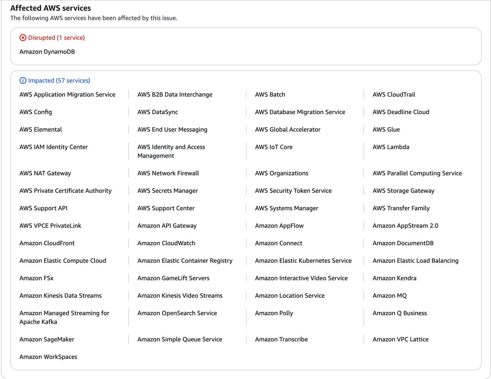This screenshot has height=379, width=491.
Task: Click Amazon Managed Streaming for Apache Kafka
Action: click(64, 317)
